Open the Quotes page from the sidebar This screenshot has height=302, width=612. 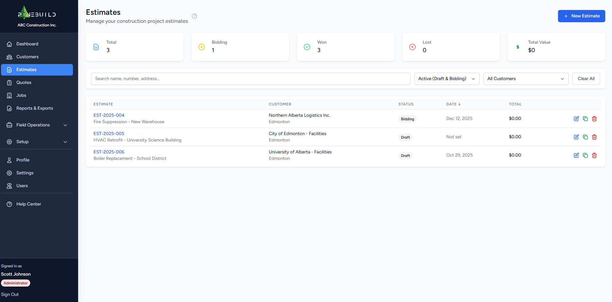click(x=24, y=83)
